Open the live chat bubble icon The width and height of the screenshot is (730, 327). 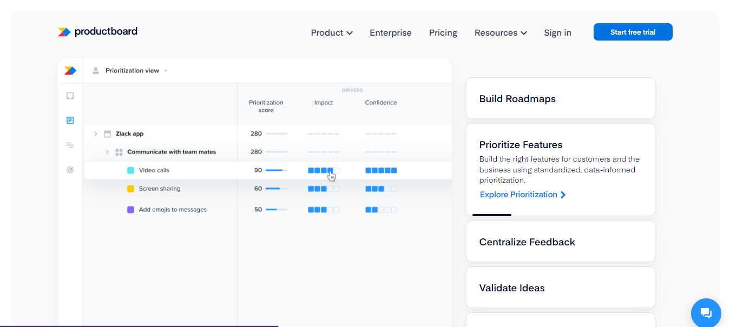(x=706, y=313)
